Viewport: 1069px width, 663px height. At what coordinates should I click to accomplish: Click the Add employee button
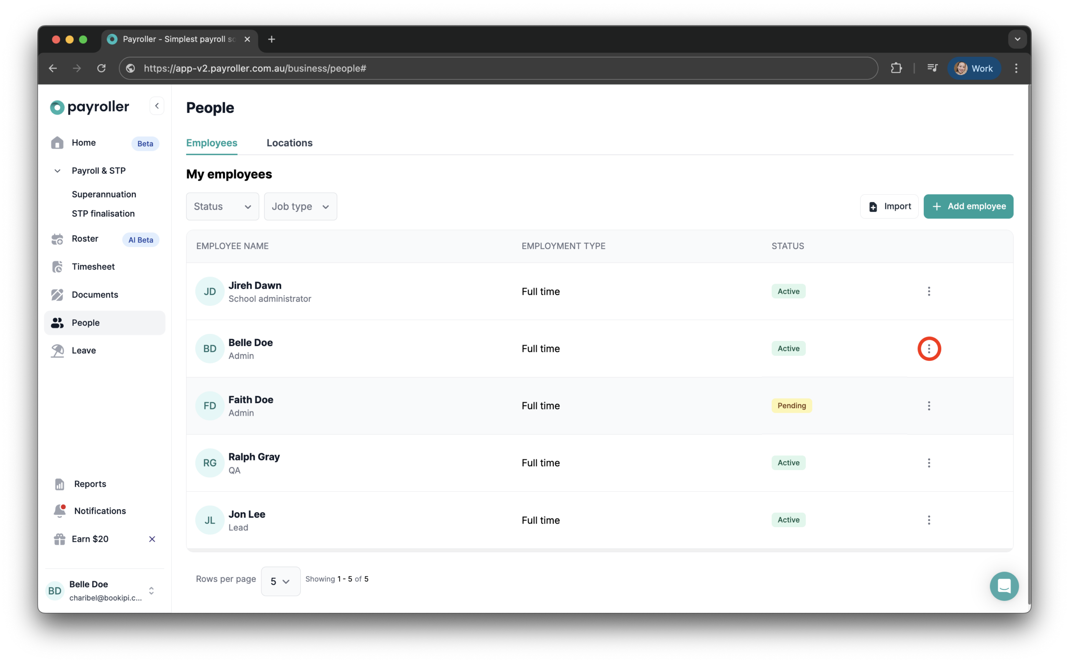tap(968, 206)
